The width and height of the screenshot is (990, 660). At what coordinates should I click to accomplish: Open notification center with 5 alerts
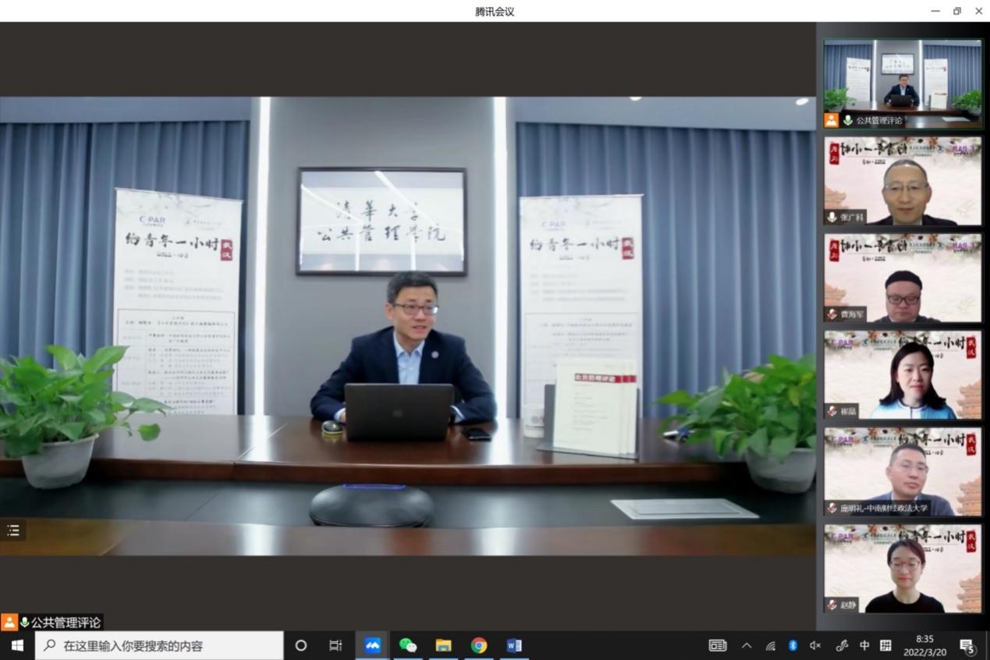967,645
